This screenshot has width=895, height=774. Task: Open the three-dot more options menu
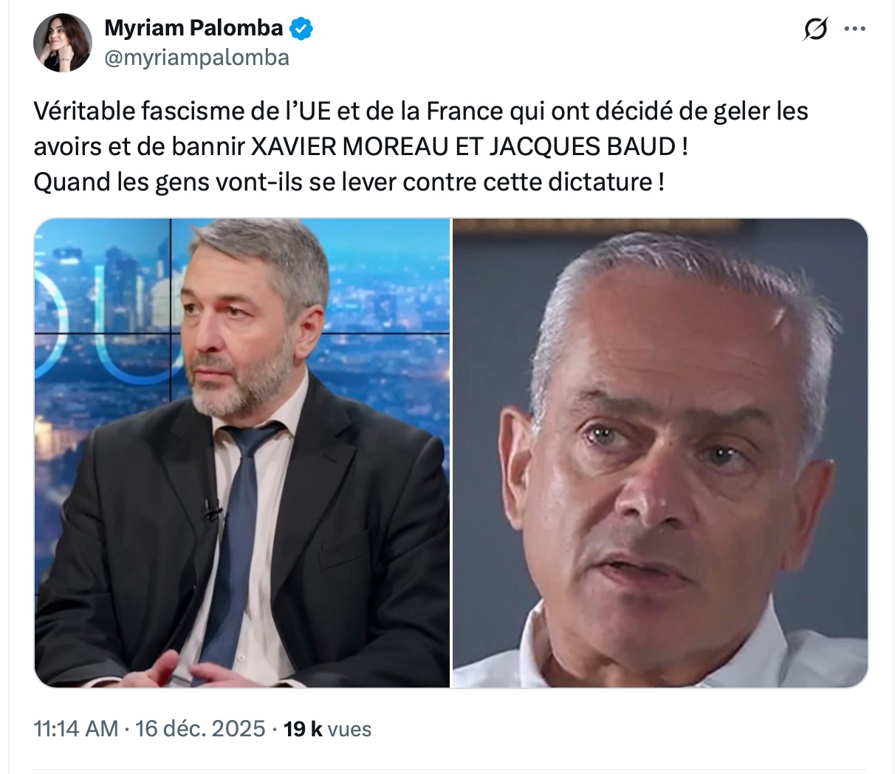click(x=855, y=30)
